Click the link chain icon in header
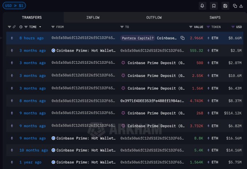 click(x=14, y=27)
